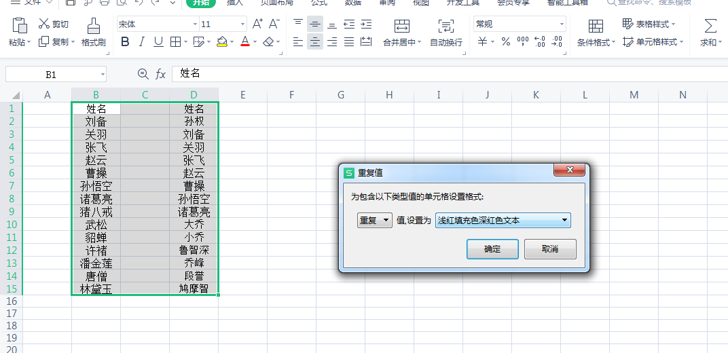
Task: Switch to the 公式 tab
Action: pos(319,2)
